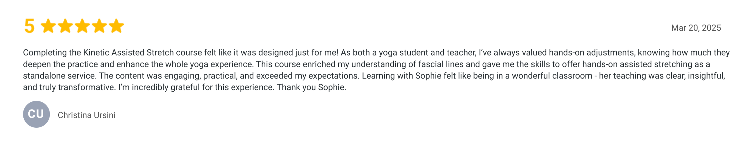Click the fifth gold rating star

click(116, 26)
